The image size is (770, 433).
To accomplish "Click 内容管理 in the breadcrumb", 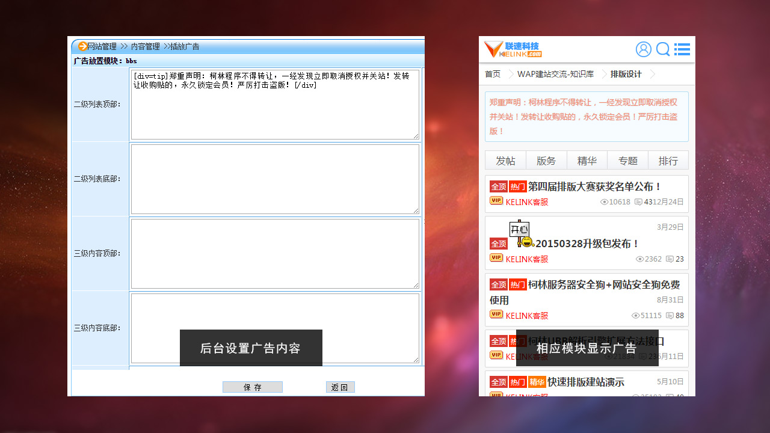I will 146,46.
